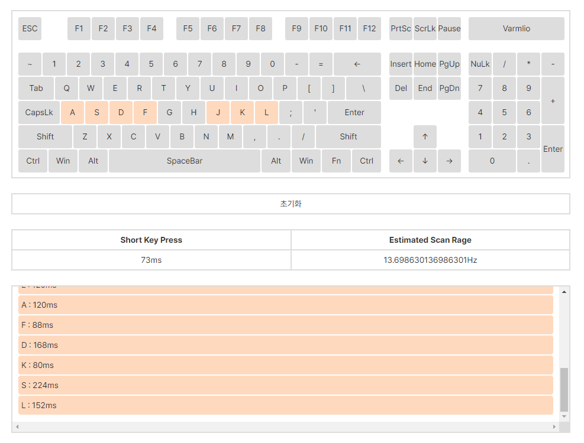Click the F12 key
This screenshot has width=584, height=443.
[369, 28]
